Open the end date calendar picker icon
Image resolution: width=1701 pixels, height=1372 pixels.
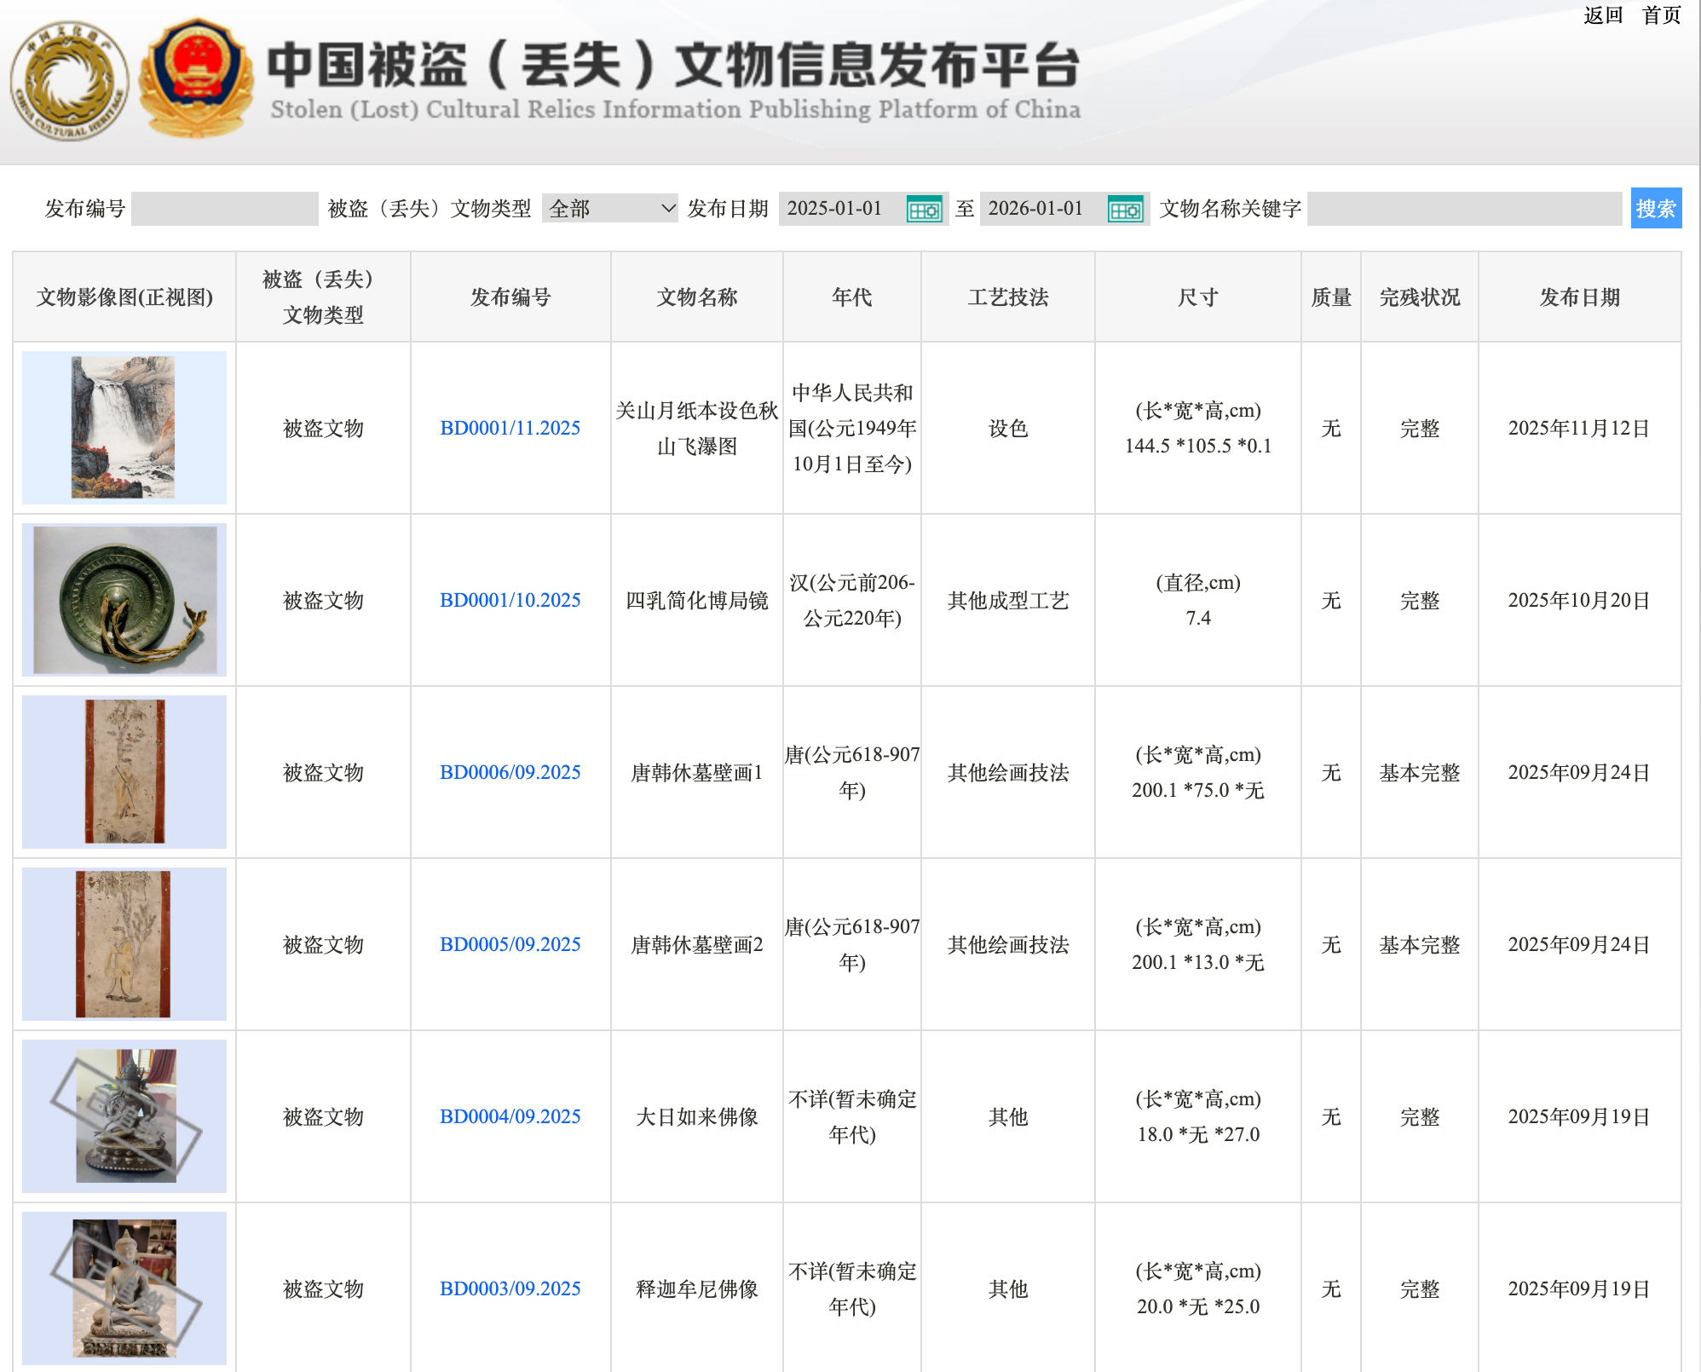coord(1125,210)
